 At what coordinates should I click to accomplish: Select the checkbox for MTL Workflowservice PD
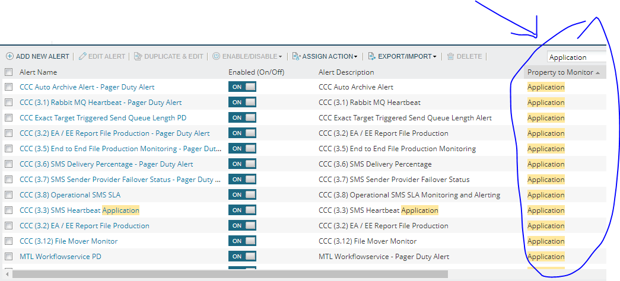(x=8, y=257)
